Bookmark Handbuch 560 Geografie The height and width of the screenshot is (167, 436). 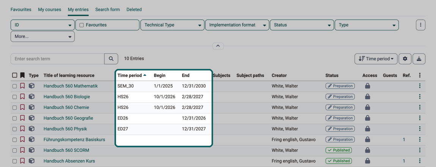pos(22,118)
